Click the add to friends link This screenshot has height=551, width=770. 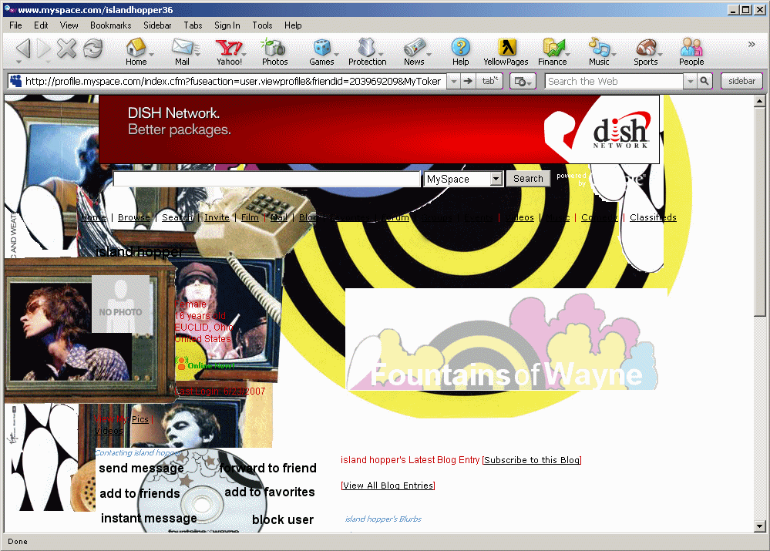(x=140, y=493)
